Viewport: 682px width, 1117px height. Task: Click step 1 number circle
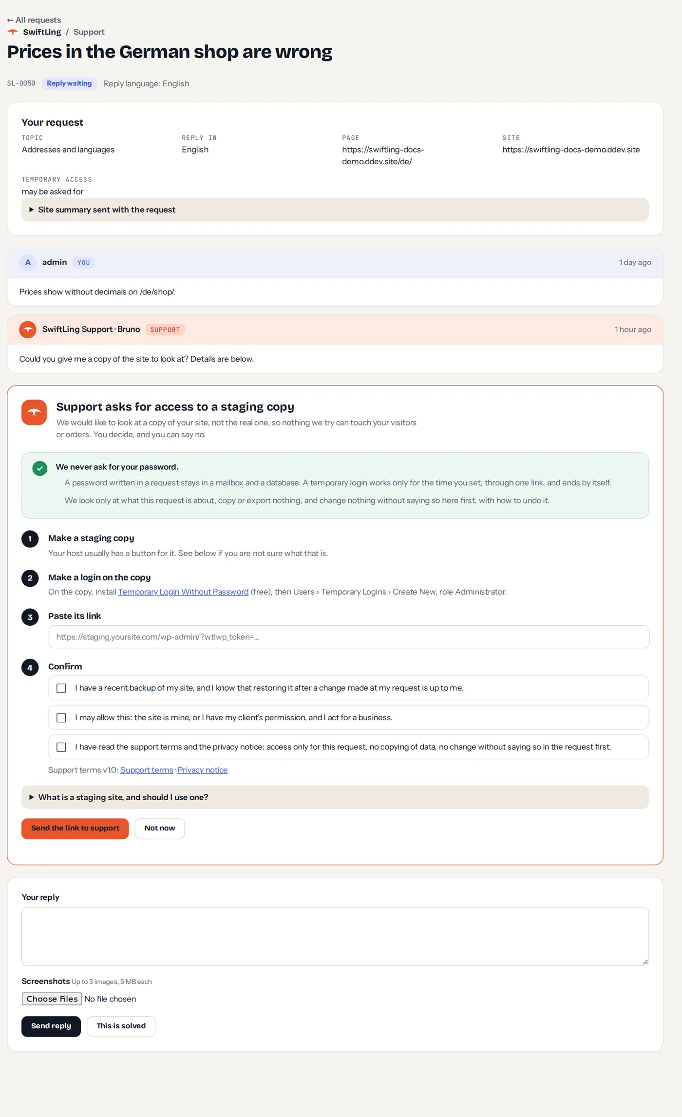click(30, 539)
